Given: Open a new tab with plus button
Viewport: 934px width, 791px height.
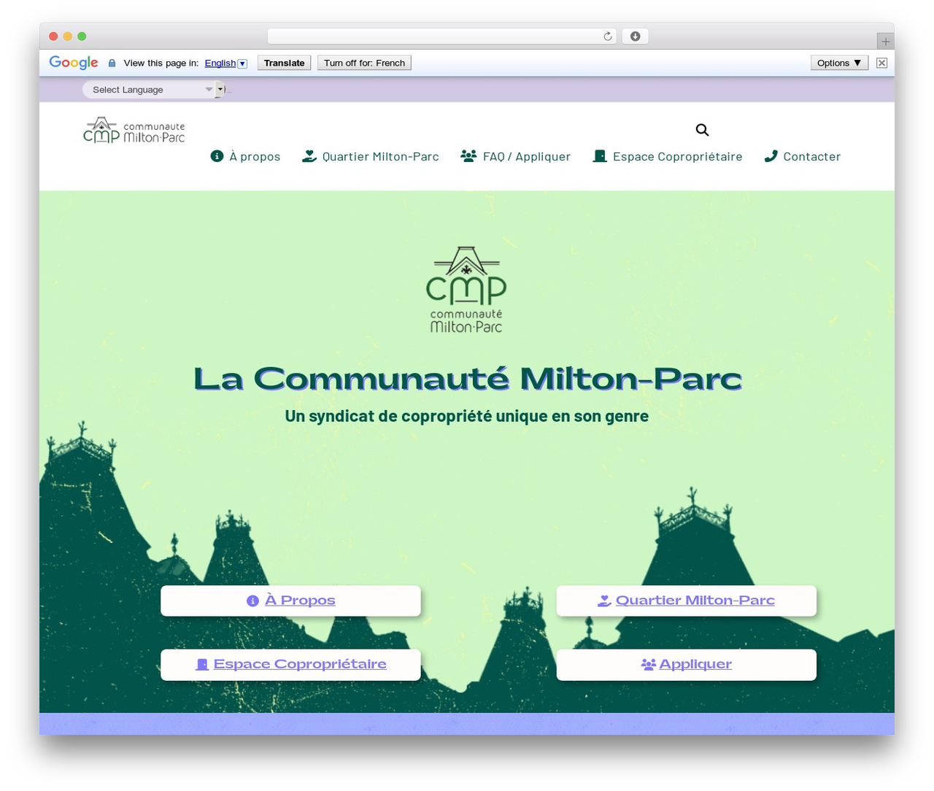Looking at the screenshot, I should [x=885, y=42].
